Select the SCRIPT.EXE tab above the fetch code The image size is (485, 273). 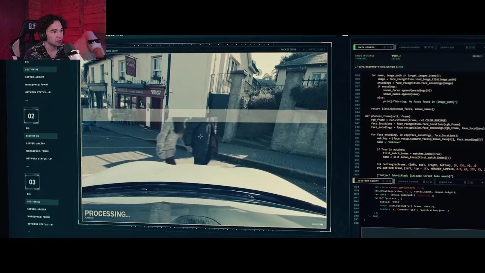pos(454,182)
